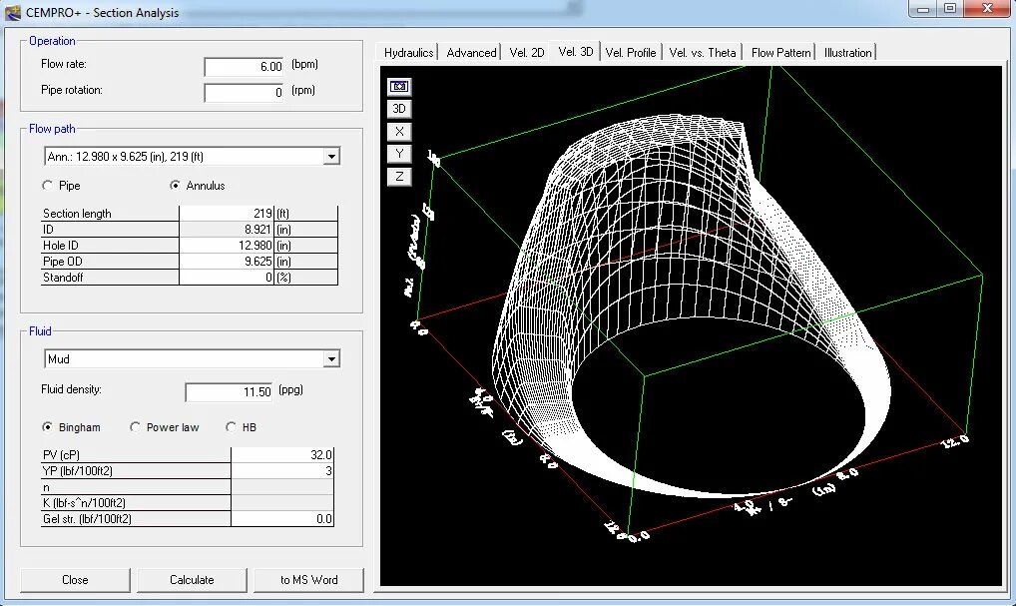Choose the Bingham fluid model
The height and width of the screenshot is (606, 1016).
47,427
